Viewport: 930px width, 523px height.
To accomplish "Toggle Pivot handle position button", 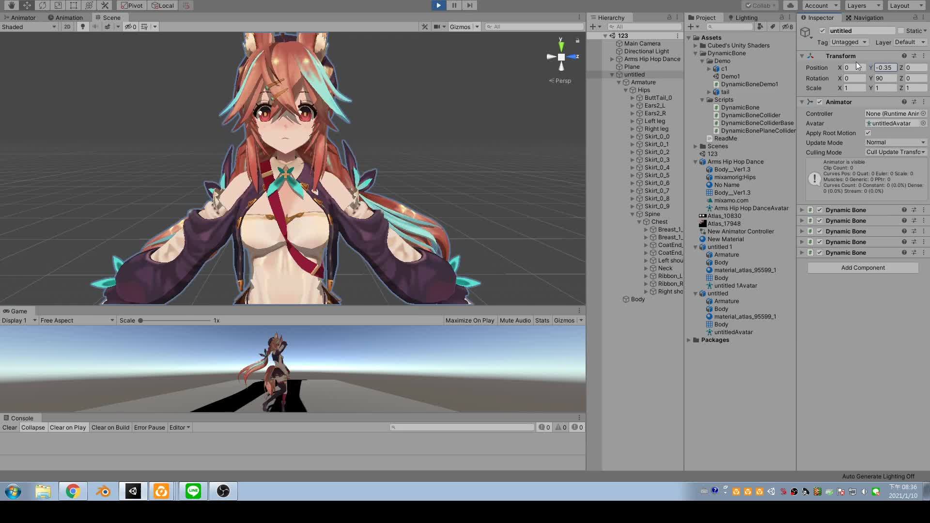I will point(132,5).
